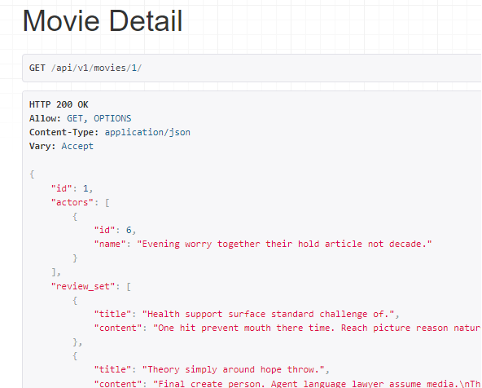The image size is (482, 388).
Task: Click the "review_set" key
Action: (x=83, y=286)
